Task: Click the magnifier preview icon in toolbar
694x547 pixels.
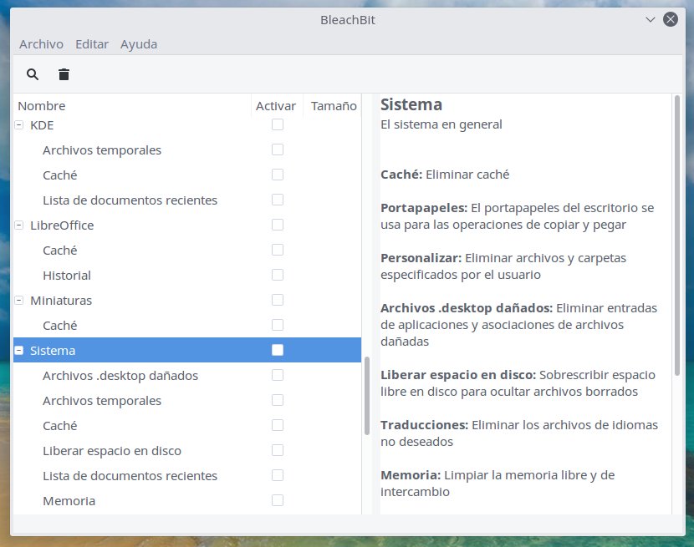Action: pyautogui.click(x=33, y=74)
